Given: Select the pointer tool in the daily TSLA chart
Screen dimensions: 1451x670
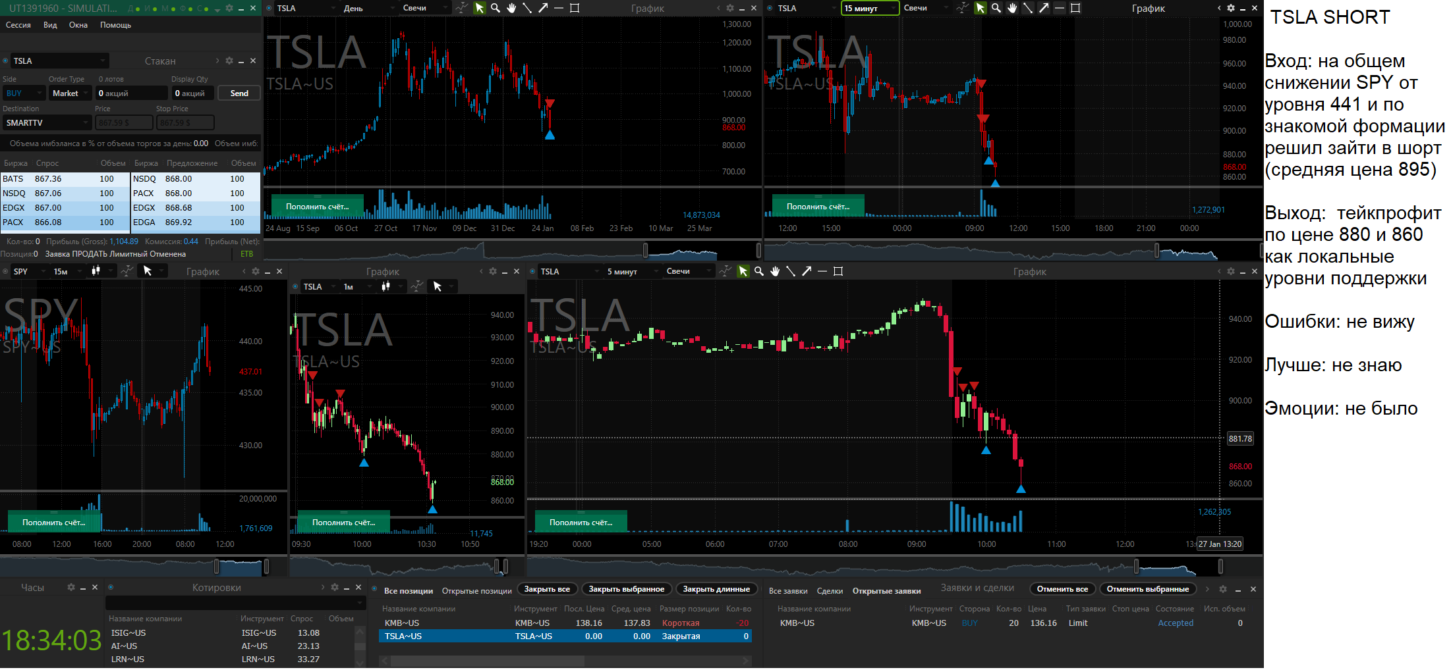Looking at the screenshot, I should tap(480, 8).
